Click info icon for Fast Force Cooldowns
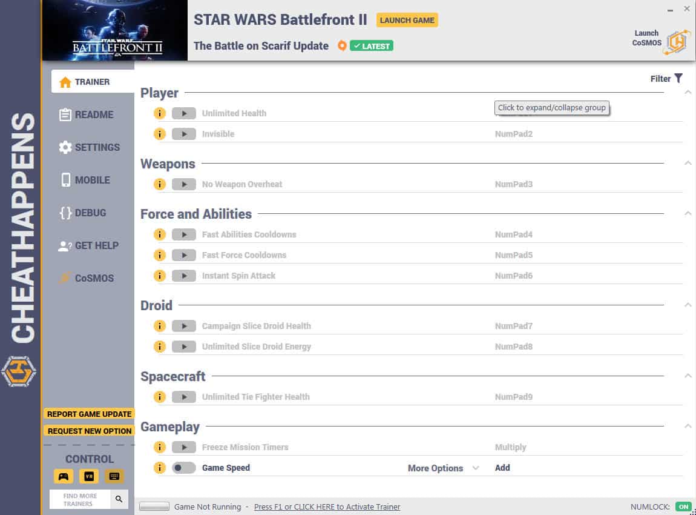This screenshot has width=696, height=515. [159, 255]
